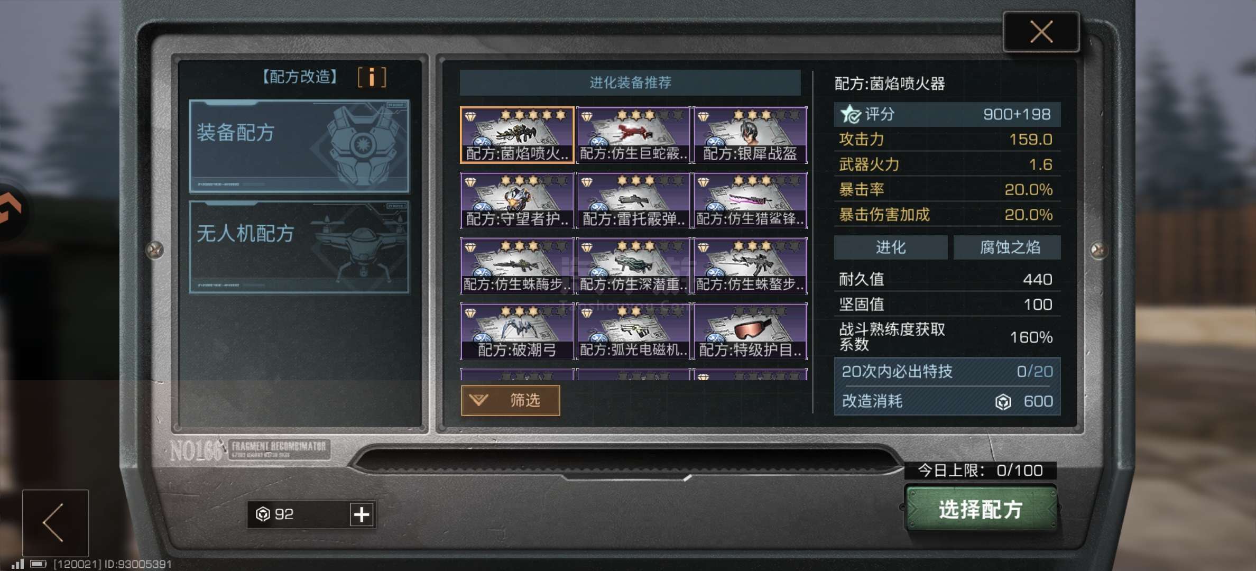Switch to 无人机配方 drone recipes tab
Viewport: 1256px width, 571px height.
click(x=299, y=247)
